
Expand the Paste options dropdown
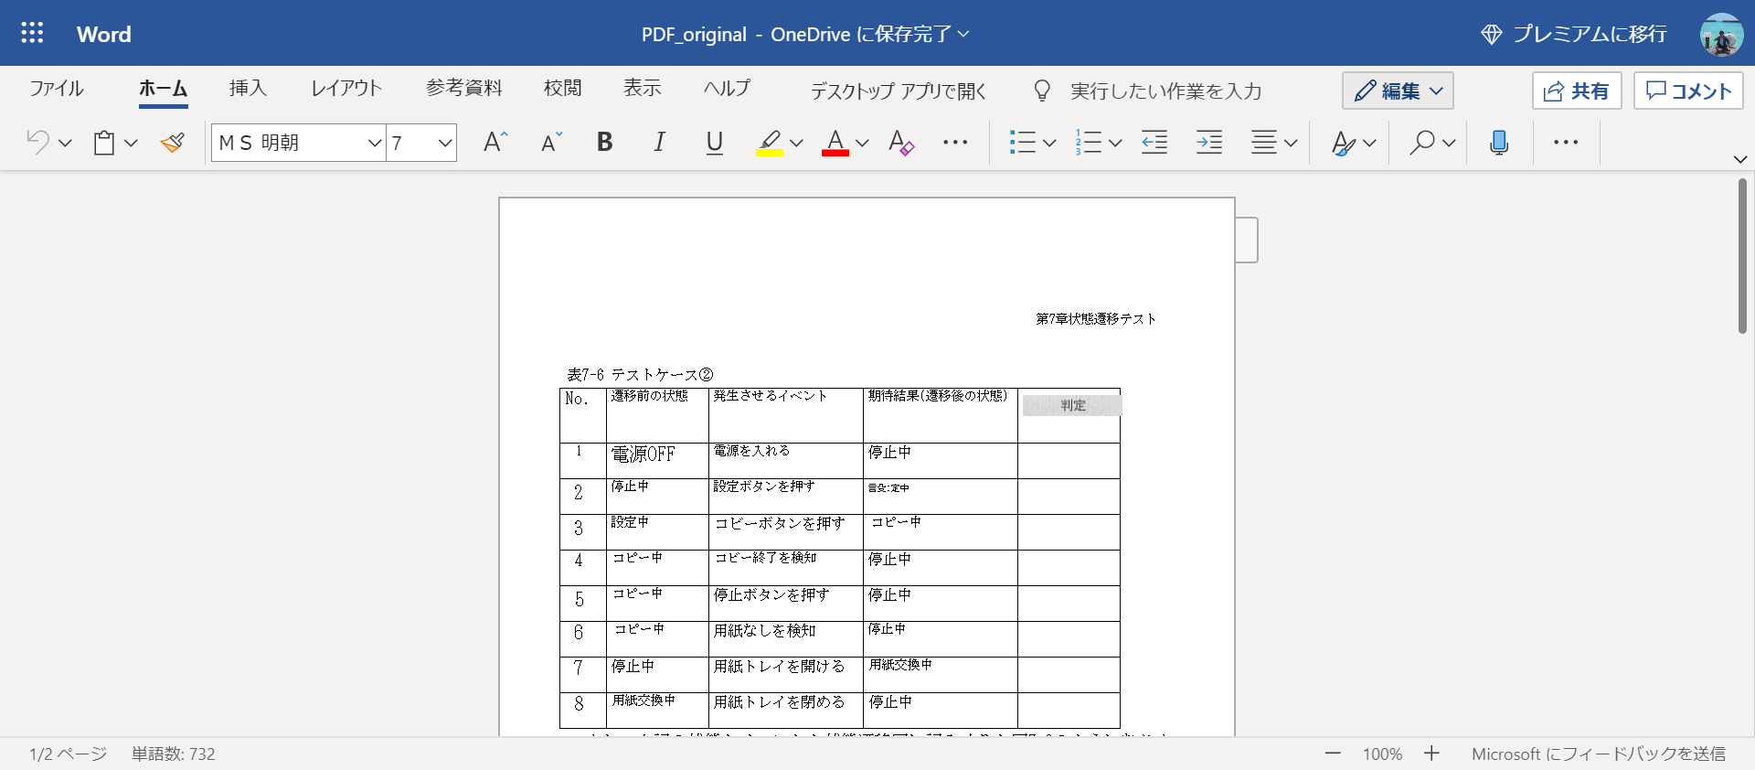pos(131,143)
